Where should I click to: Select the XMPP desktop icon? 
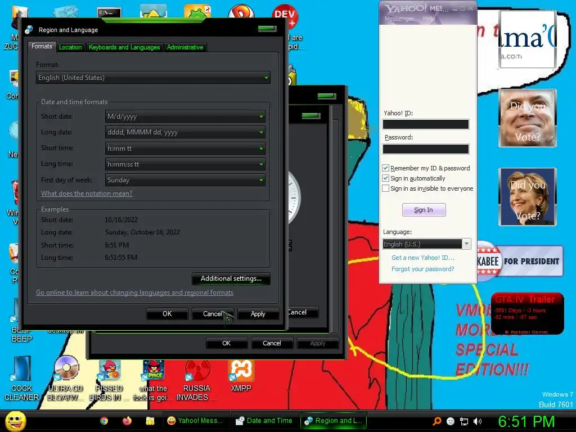(241, 375)
